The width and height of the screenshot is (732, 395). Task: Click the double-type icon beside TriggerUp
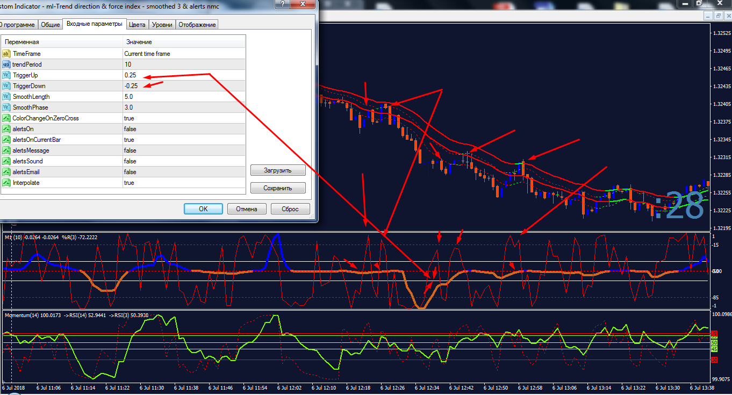(x=6, y=75)
